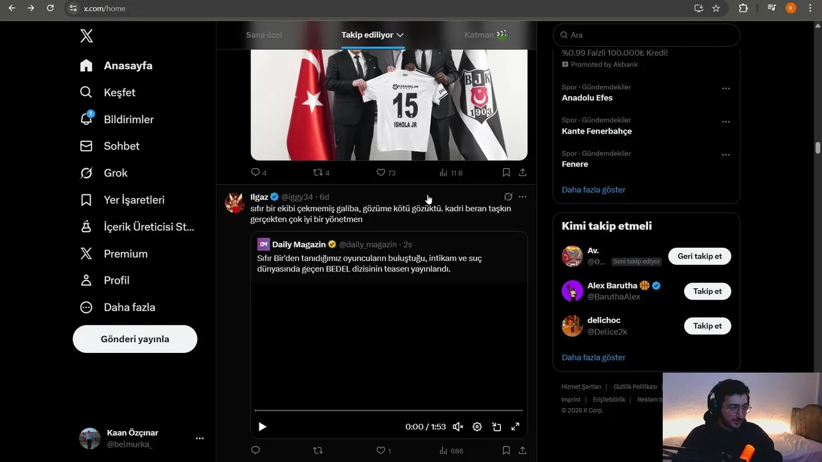Image resolution: width=822 pixels, height=462 pixels.
Task: Click page vertical scrollbar thumb
Action: point(818,148)
